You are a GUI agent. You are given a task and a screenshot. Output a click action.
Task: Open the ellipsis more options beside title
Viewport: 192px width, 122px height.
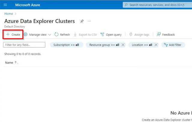(x=89, y=21)
